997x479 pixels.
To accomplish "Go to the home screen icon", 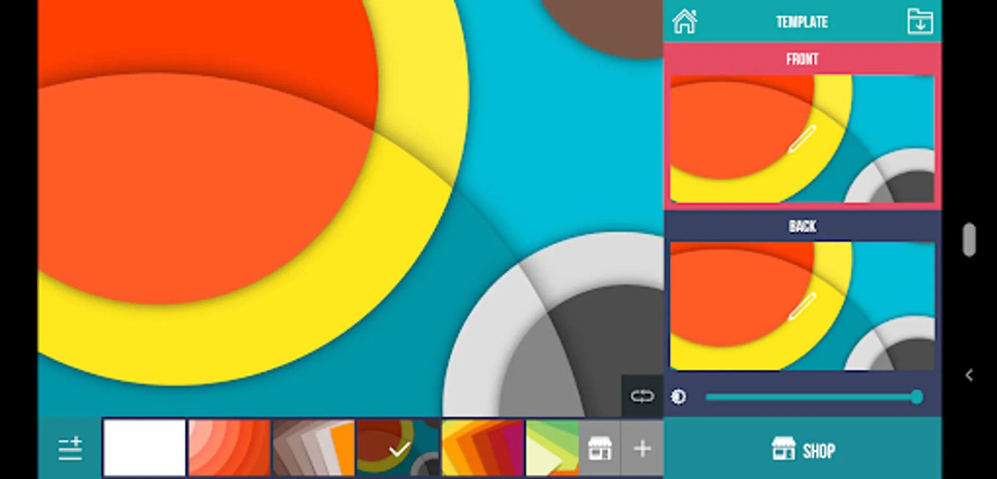I will point(685,22).
